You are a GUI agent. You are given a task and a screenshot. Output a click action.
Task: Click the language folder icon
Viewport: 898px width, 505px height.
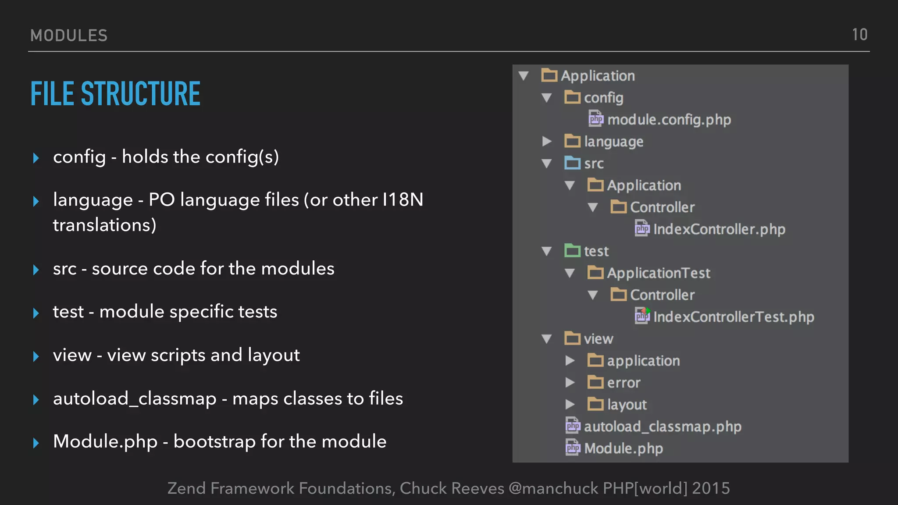572,141
